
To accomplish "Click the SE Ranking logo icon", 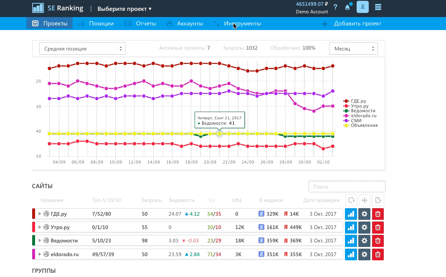I will 38,8.
